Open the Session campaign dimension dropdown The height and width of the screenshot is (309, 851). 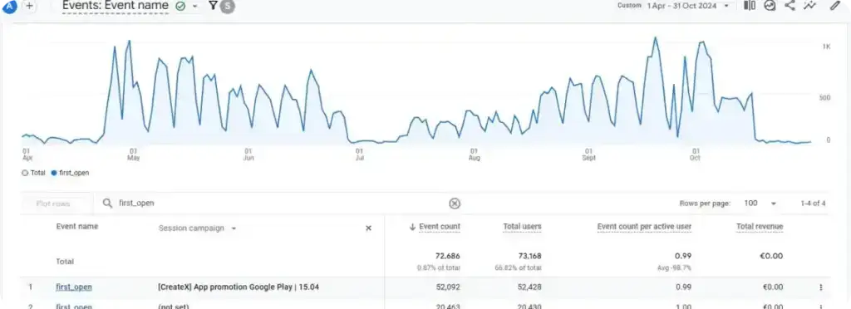(198, 228)
